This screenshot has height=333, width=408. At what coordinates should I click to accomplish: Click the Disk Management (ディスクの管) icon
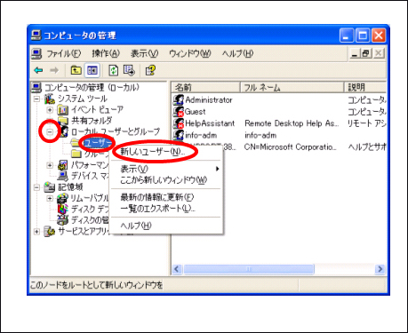point(62,220)
